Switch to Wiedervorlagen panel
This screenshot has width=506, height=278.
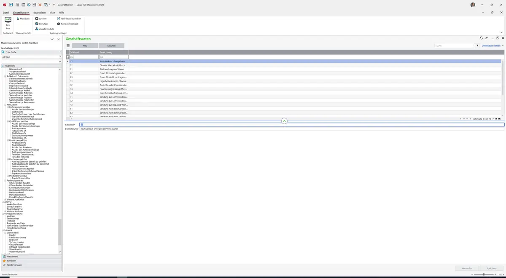[31, 265]
